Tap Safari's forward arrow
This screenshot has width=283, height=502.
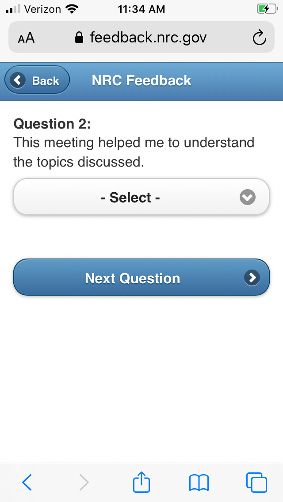coord(84,482)
